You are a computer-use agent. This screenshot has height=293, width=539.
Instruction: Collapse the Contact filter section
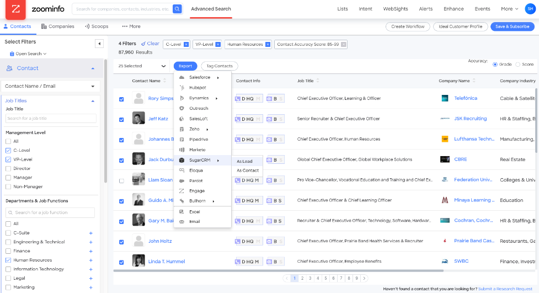tap(93, 68)
